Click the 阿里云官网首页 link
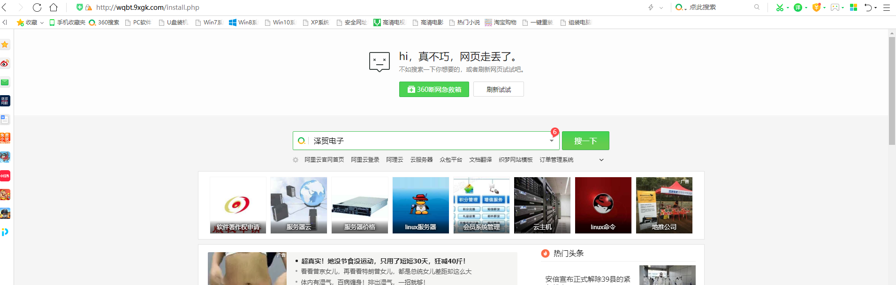 click(x=324, y=160)
